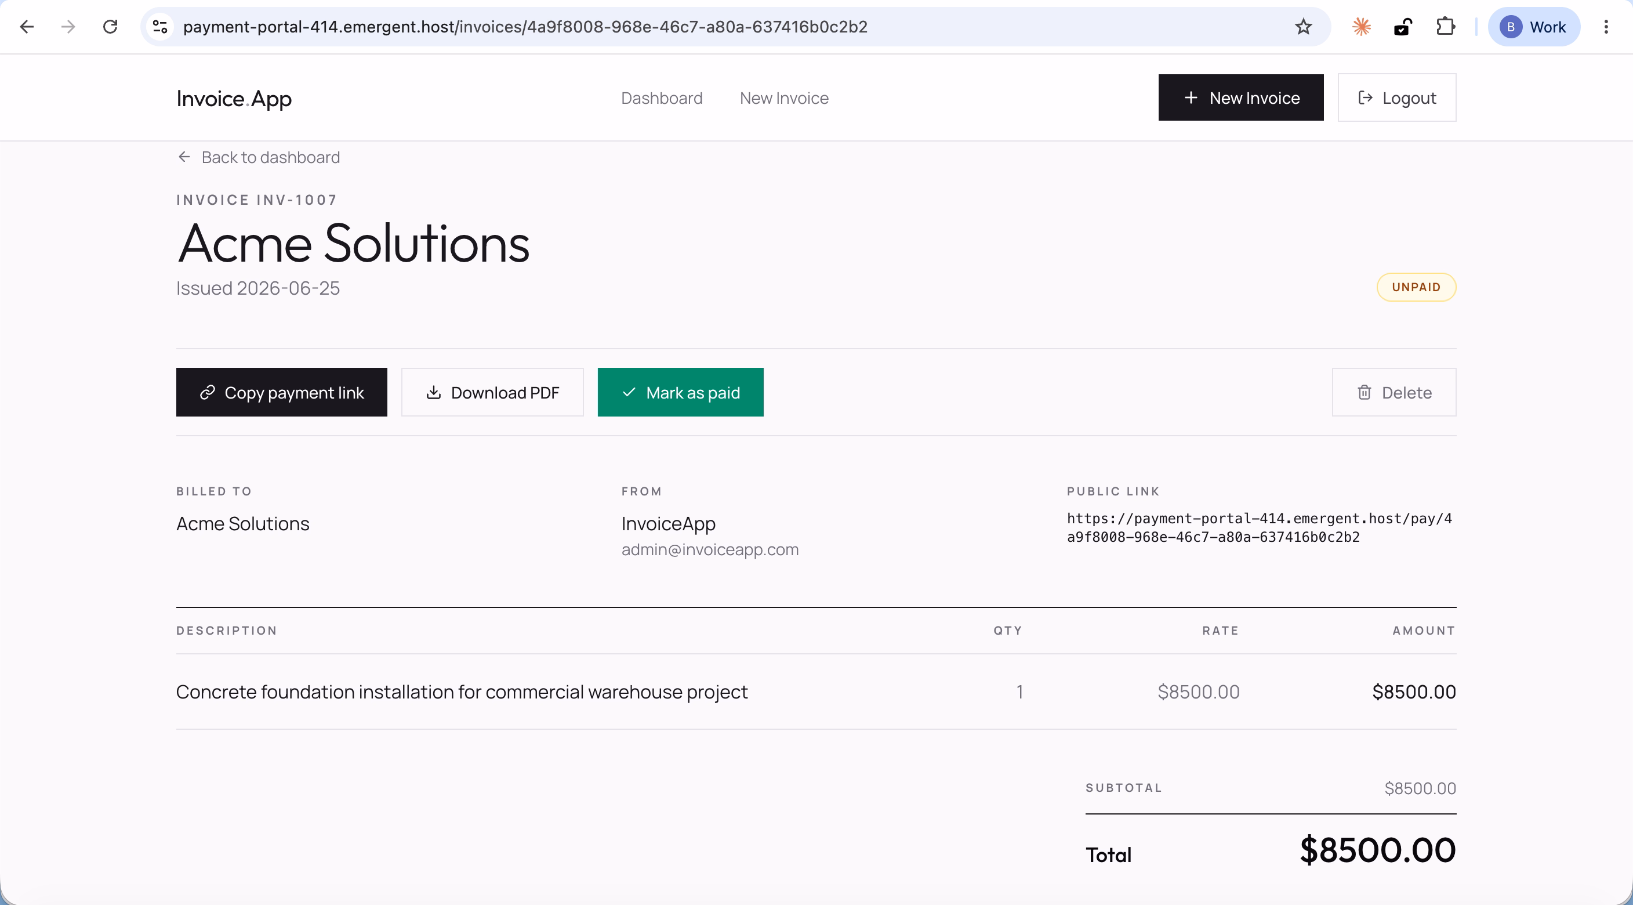
Task: Click the line item amount $8500.00
Action: click(x=1414, y=692)
